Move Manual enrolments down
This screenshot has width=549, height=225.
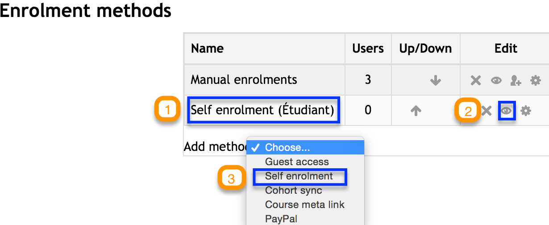click(435, 80)
